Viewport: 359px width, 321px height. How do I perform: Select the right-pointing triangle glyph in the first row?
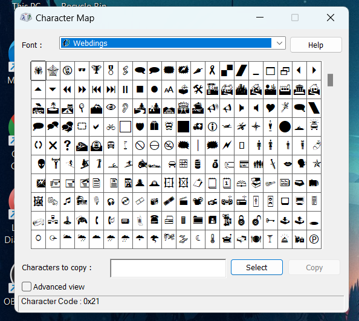(x=314, y=71)
